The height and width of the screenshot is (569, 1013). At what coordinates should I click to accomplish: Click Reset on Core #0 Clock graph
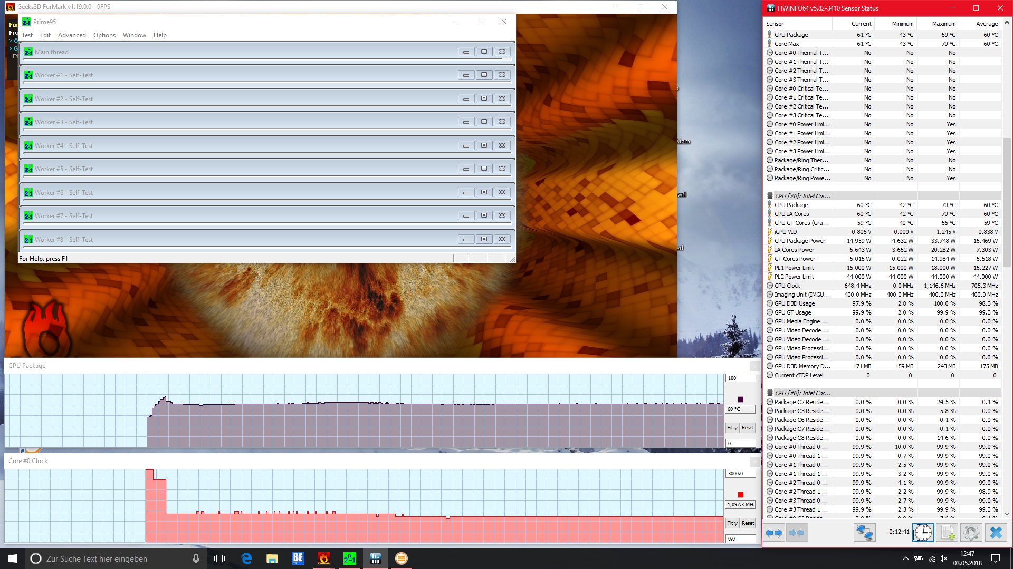(x=748, y=523)
